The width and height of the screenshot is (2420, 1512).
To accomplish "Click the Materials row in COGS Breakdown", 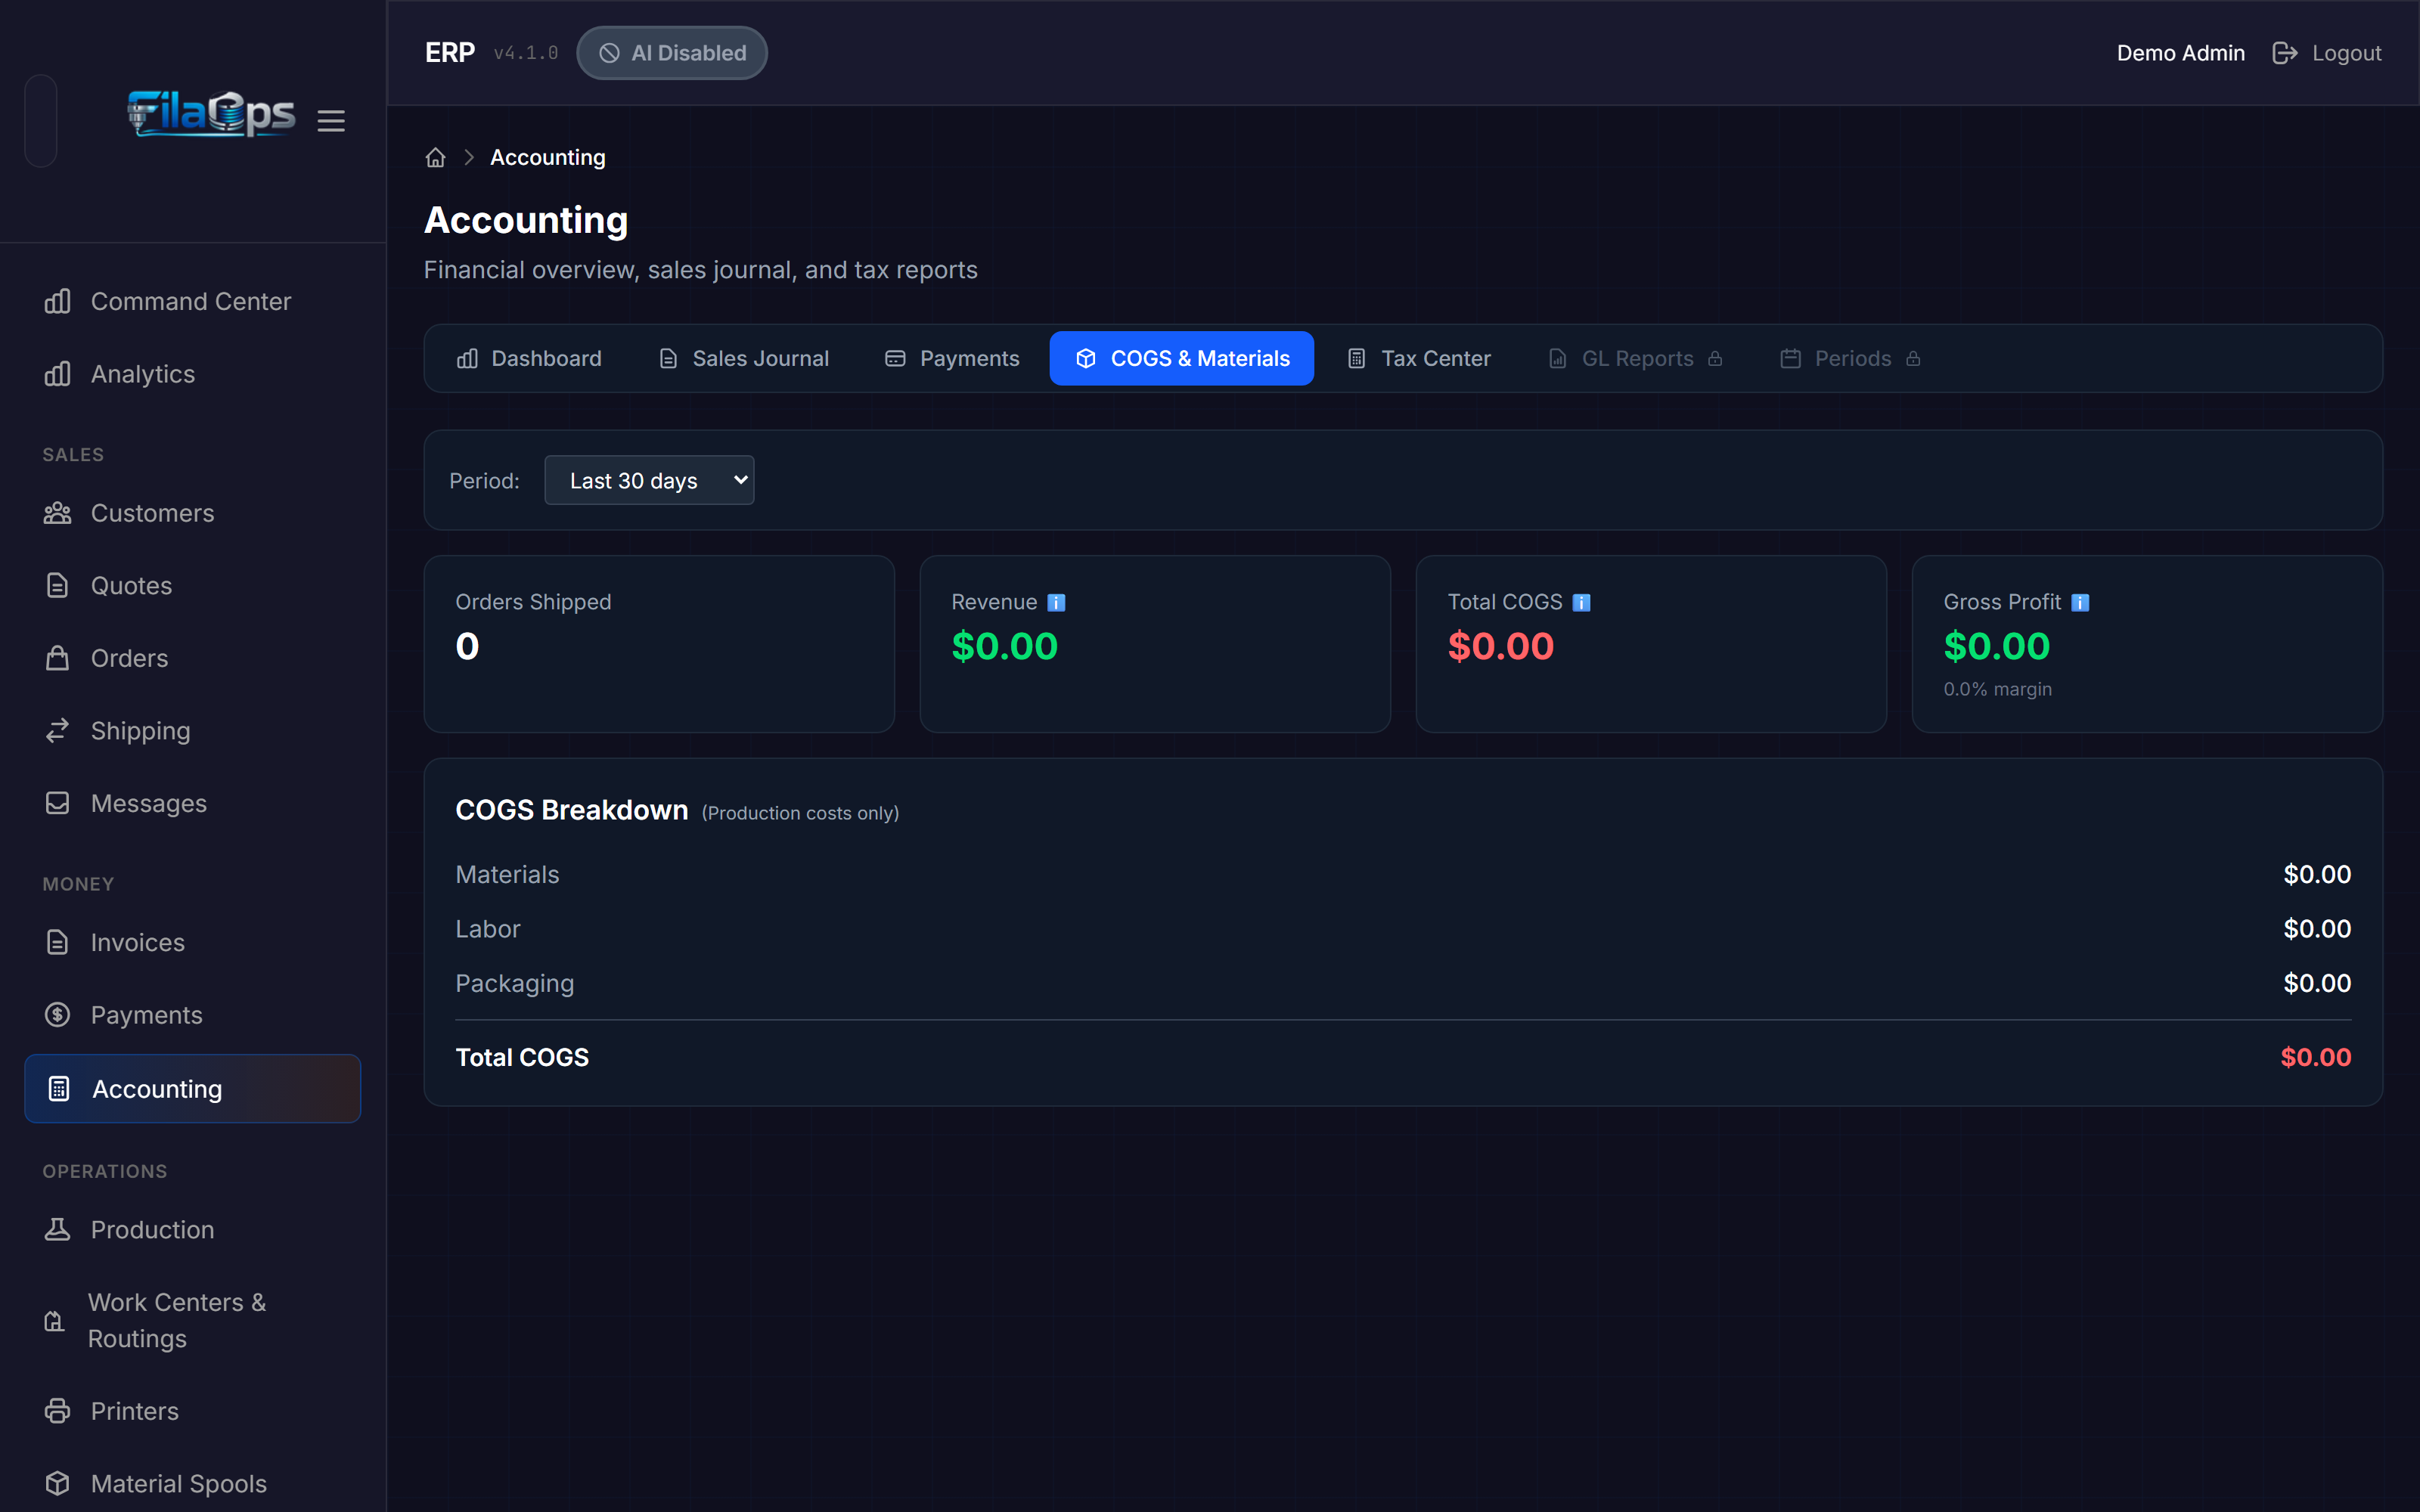I will [1403, 874].
